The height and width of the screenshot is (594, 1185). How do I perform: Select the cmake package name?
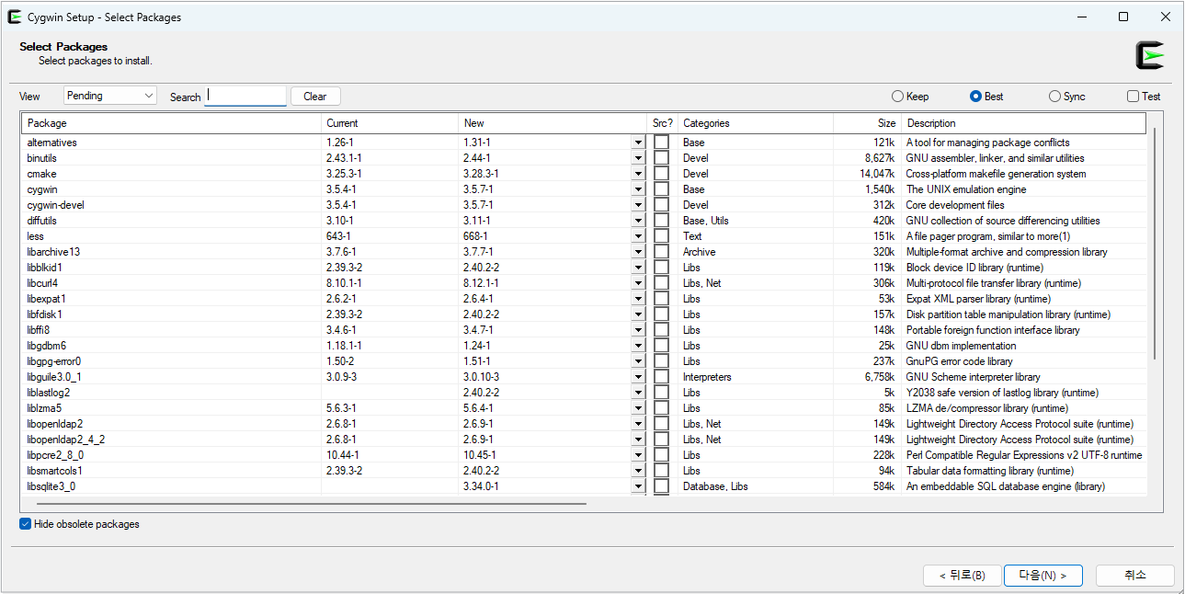[41, 174]
